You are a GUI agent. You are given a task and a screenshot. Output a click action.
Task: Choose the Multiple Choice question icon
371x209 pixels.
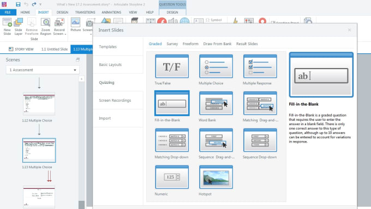(x=216, y=66)
